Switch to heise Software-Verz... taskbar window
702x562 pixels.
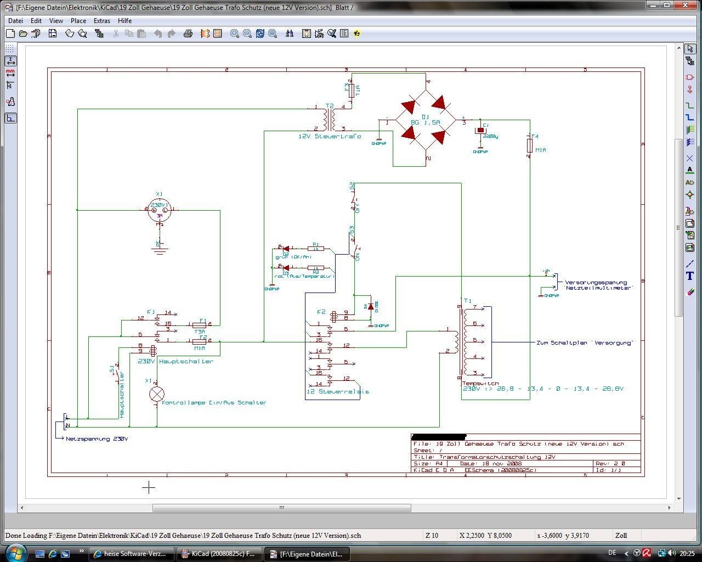point(132,554)
